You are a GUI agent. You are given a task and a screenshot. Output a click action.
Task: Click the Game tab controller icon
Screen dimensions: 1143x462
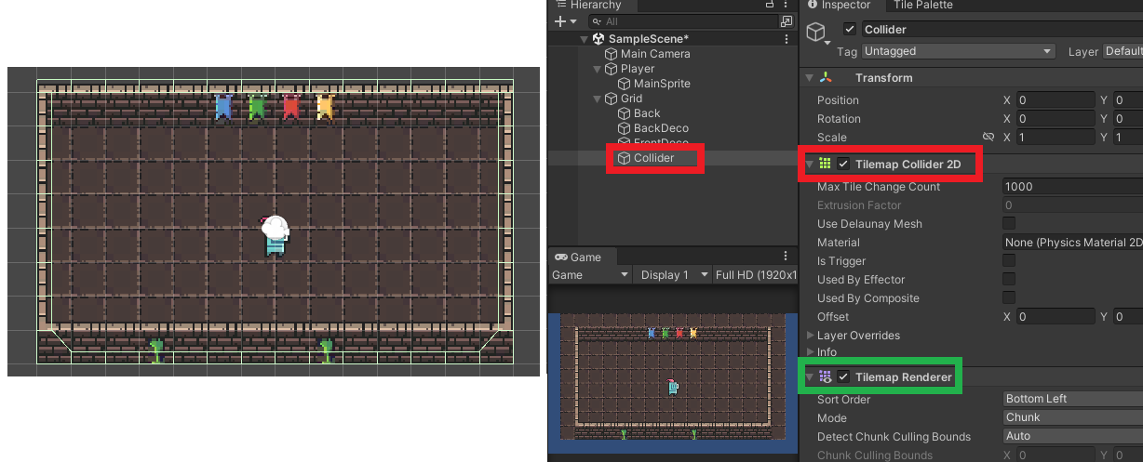[561, 257]
